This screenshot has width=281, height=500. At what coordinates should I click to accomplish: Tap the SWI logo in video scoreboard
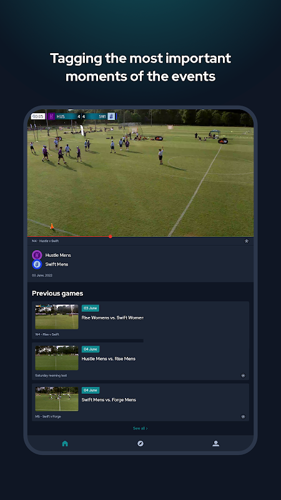(x=111, y=116)
